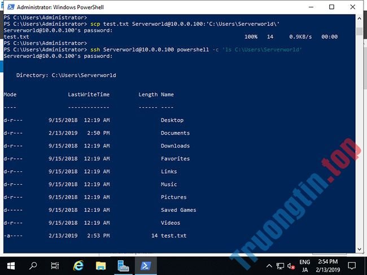Click the 'Links' folder name

pyautogui.click(x=169, y=171)
